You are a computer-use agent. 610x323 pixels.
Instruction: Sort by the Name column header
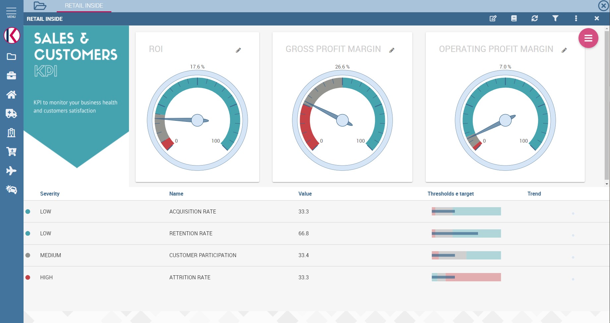coord(176,194)
